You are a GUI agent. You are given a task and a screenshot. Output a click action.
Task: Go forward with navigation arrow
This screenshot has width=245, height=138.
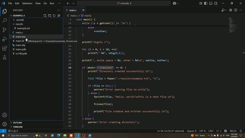point(73,3)
